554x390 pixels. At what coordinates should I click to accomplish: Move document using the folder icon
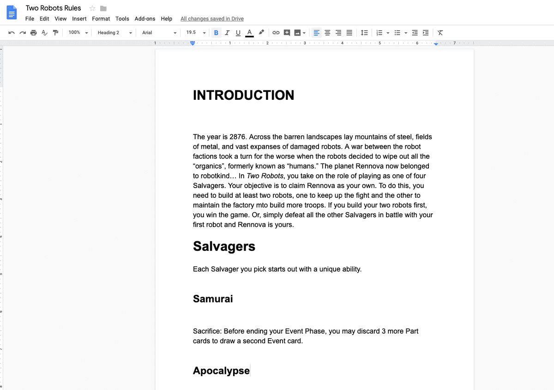click(x=103, y=8)
